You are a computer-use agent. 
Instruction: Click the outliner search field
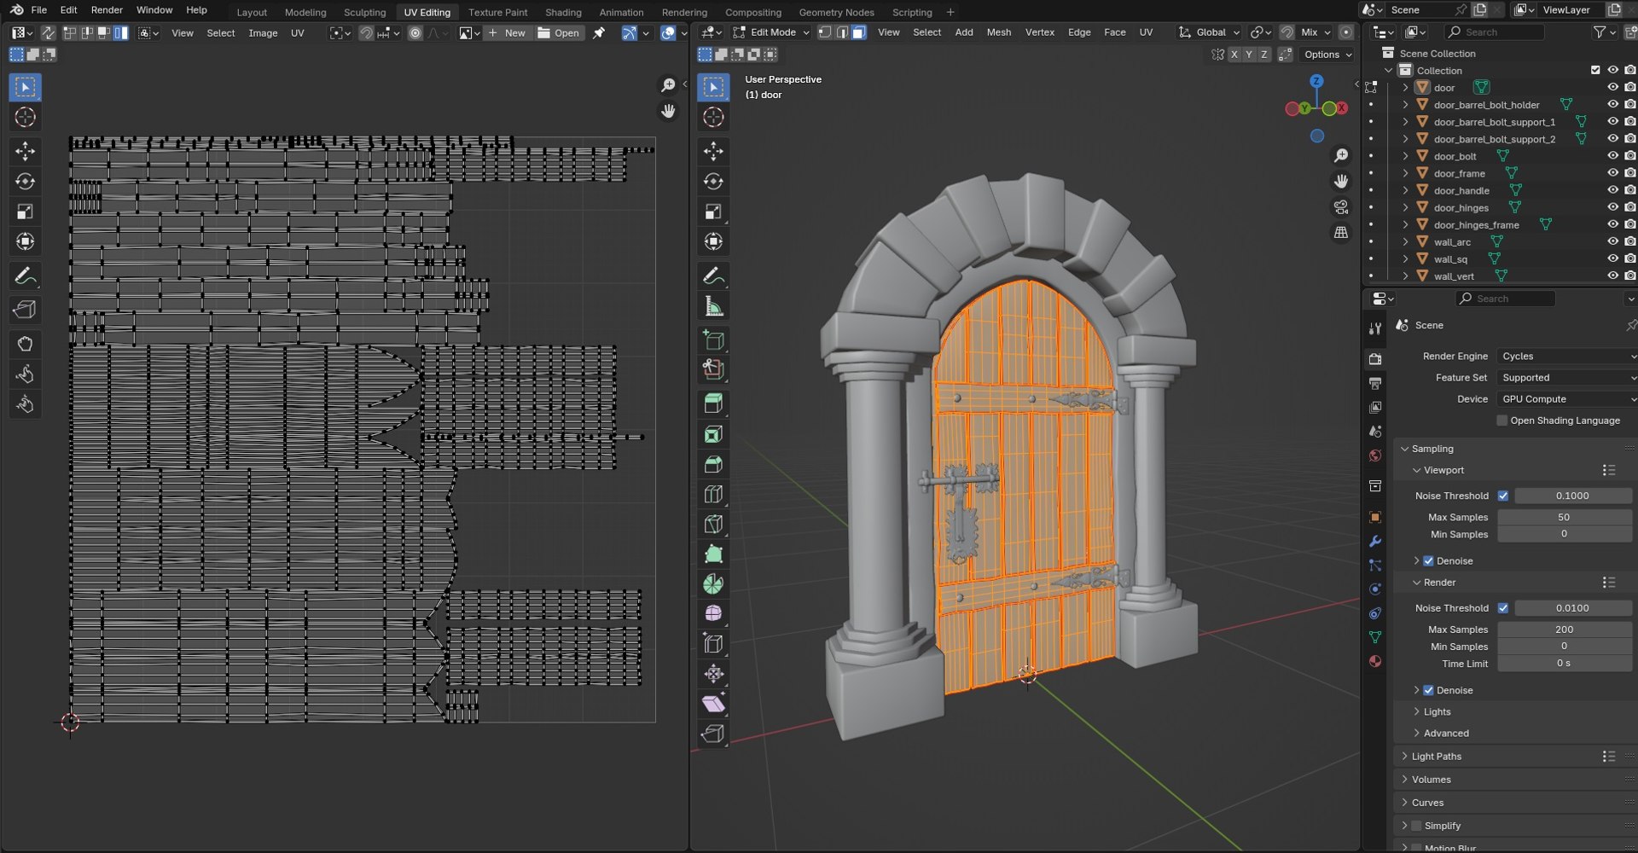pyautogui.click(x=1495, y=32)
